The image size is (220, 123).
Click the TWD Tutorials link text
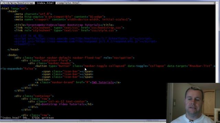pyautogui.click(x=103, y=82)
